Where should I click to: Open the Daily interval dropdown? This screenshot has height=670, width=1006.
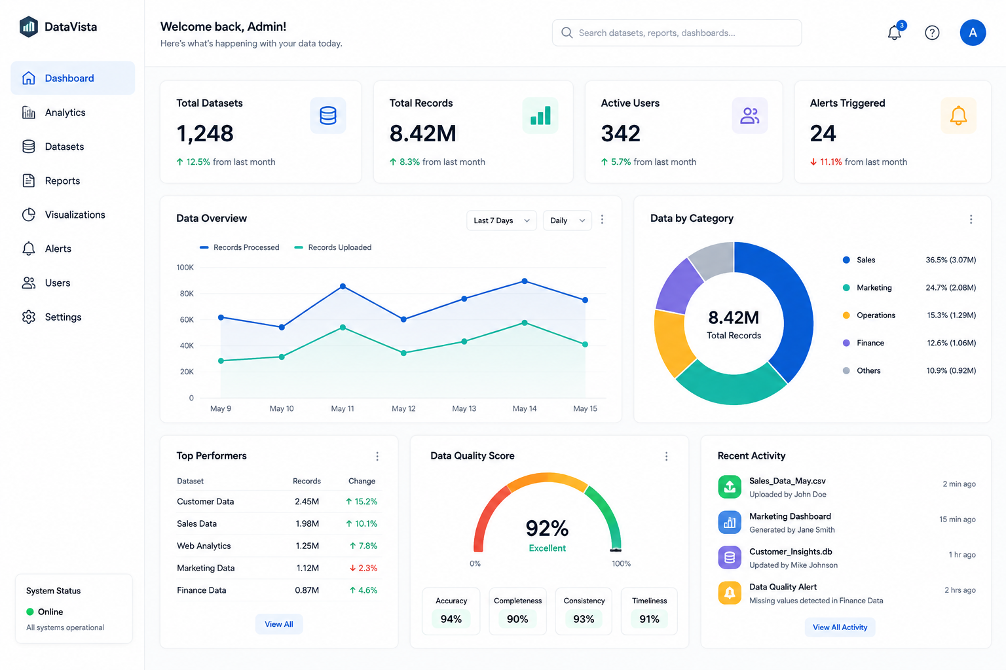coord(567,220)
